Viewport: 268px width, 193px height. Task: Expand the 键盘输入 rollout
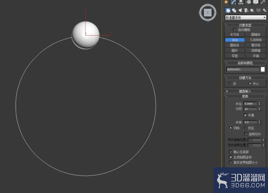(x=245, y=91)
